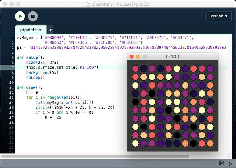Click the first circle in the Pi 100 grid

pos(135,68)
